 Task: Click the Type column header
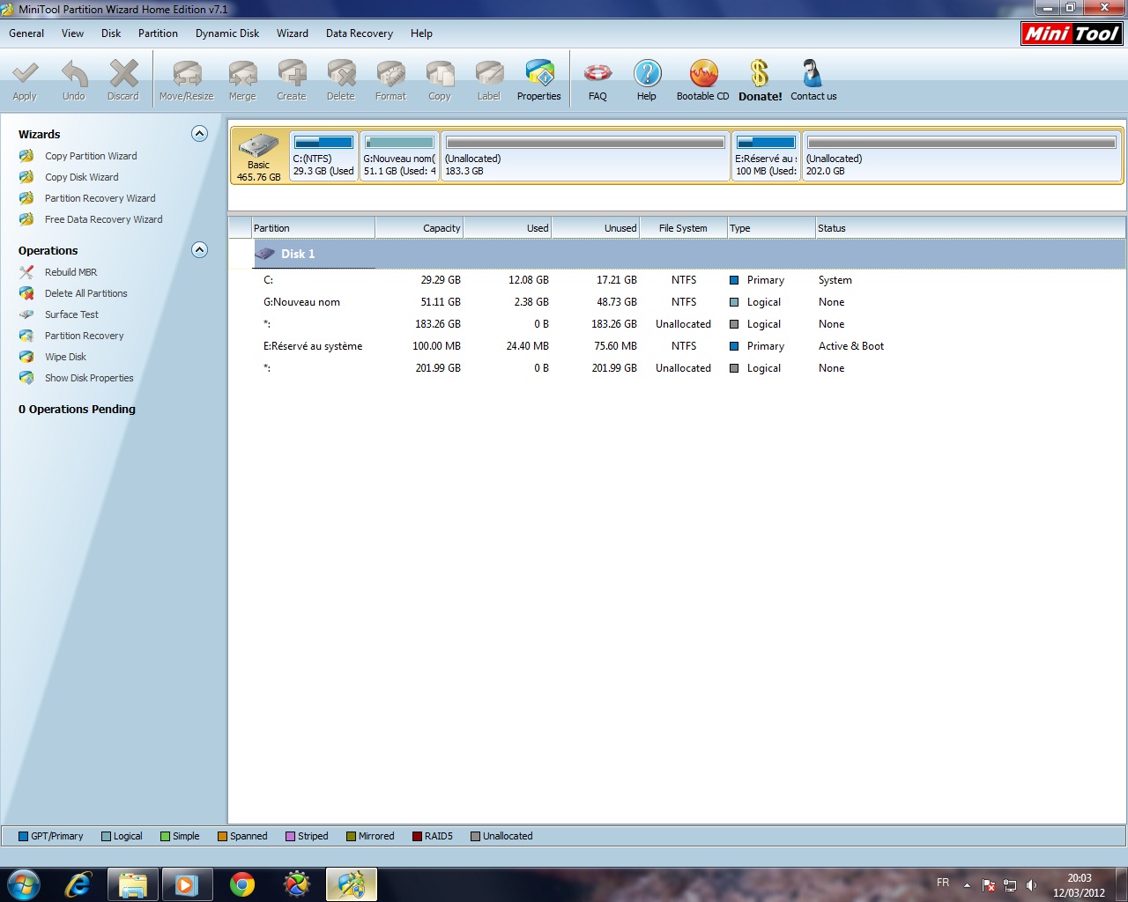772,228
